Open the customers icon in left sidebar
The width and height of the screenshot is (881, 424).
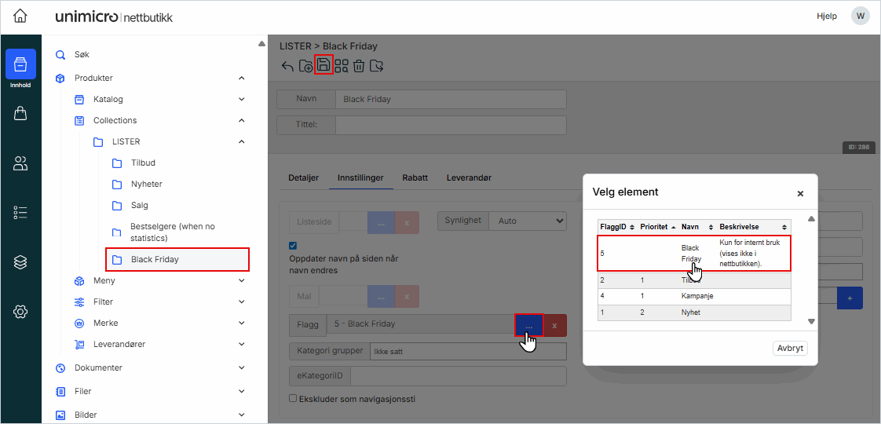(20, 163)
